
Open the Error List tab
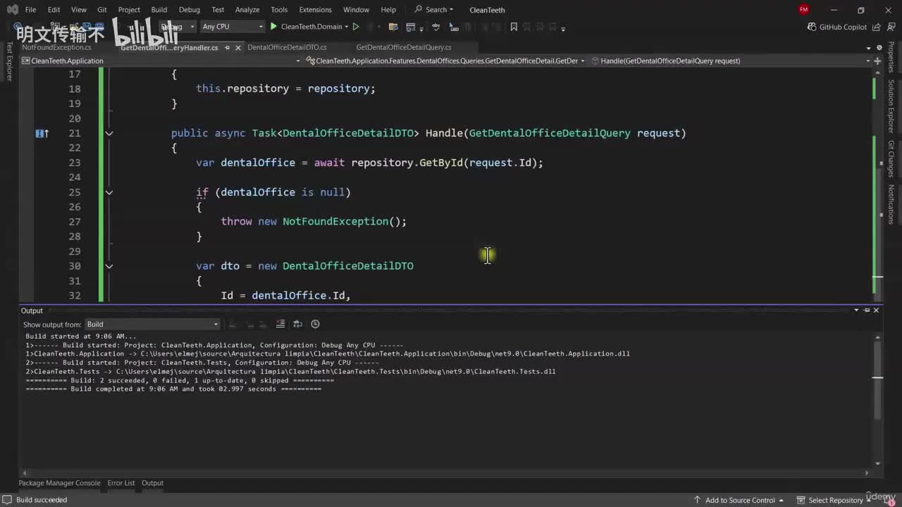pyautogui.click(x=121, y=483)
